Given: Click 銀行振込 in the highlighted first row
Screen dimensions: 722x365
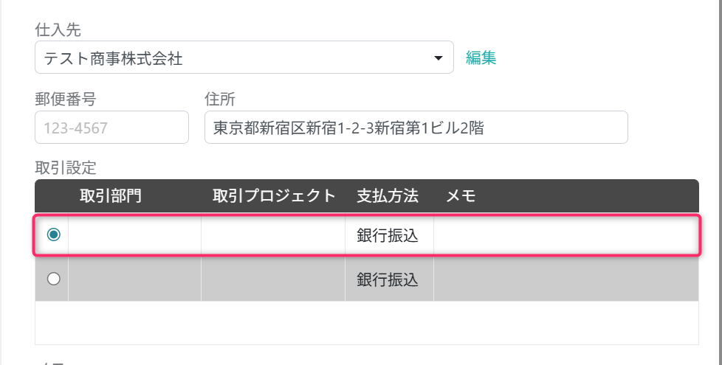Looking at the screenshot, I should click(x=388, y=236).
